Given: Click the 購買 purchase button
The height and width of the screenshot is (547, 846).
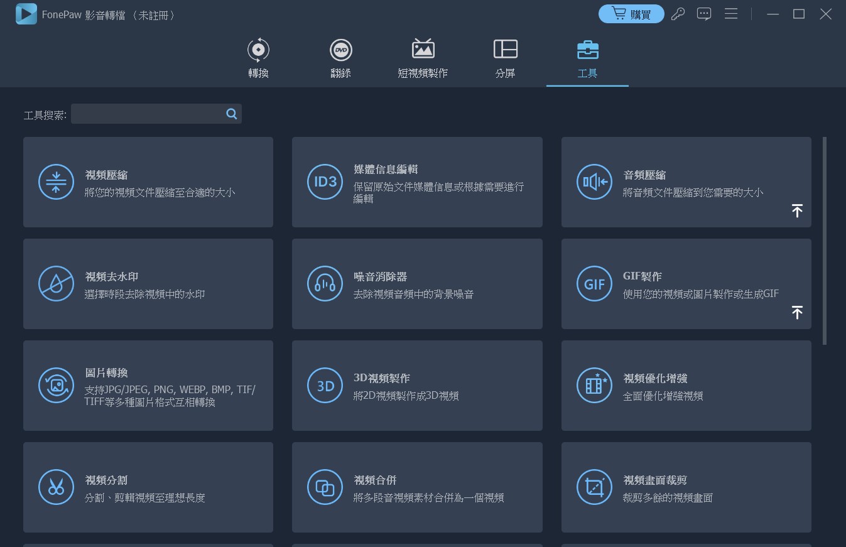Looking at the screenshot, I should point(631,13).
